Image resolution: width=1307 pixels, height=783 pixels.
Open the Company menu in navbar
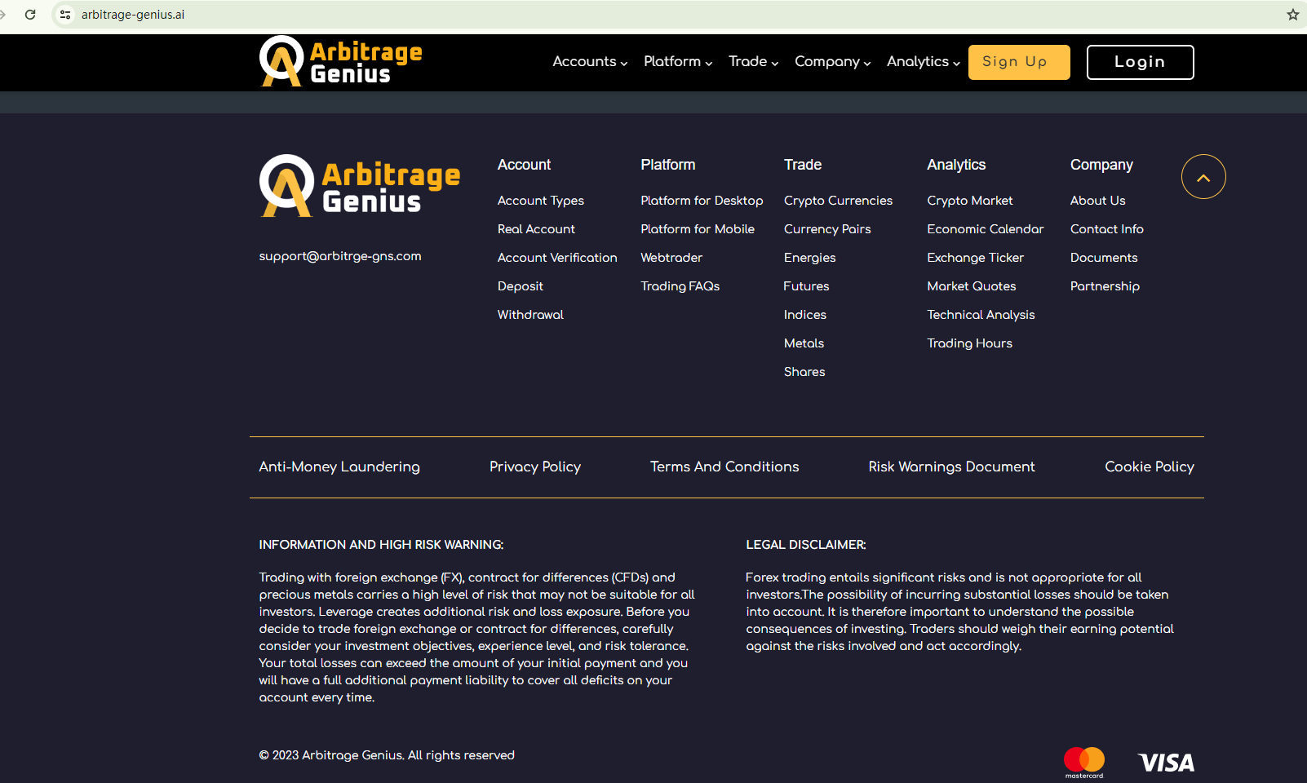[832, 62]
